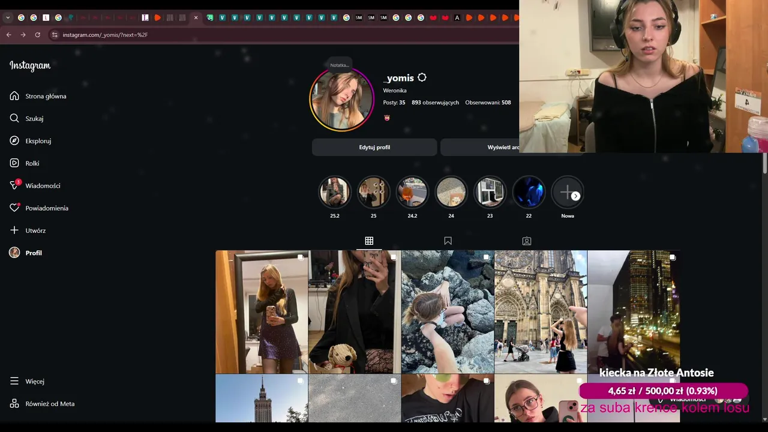Open mirror selfie sequin skirt post

click(x=262, y=312)
